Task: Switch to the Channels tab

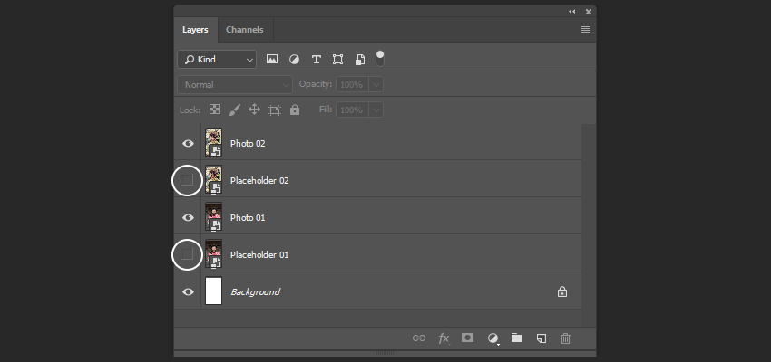Action: click(244, 30)
